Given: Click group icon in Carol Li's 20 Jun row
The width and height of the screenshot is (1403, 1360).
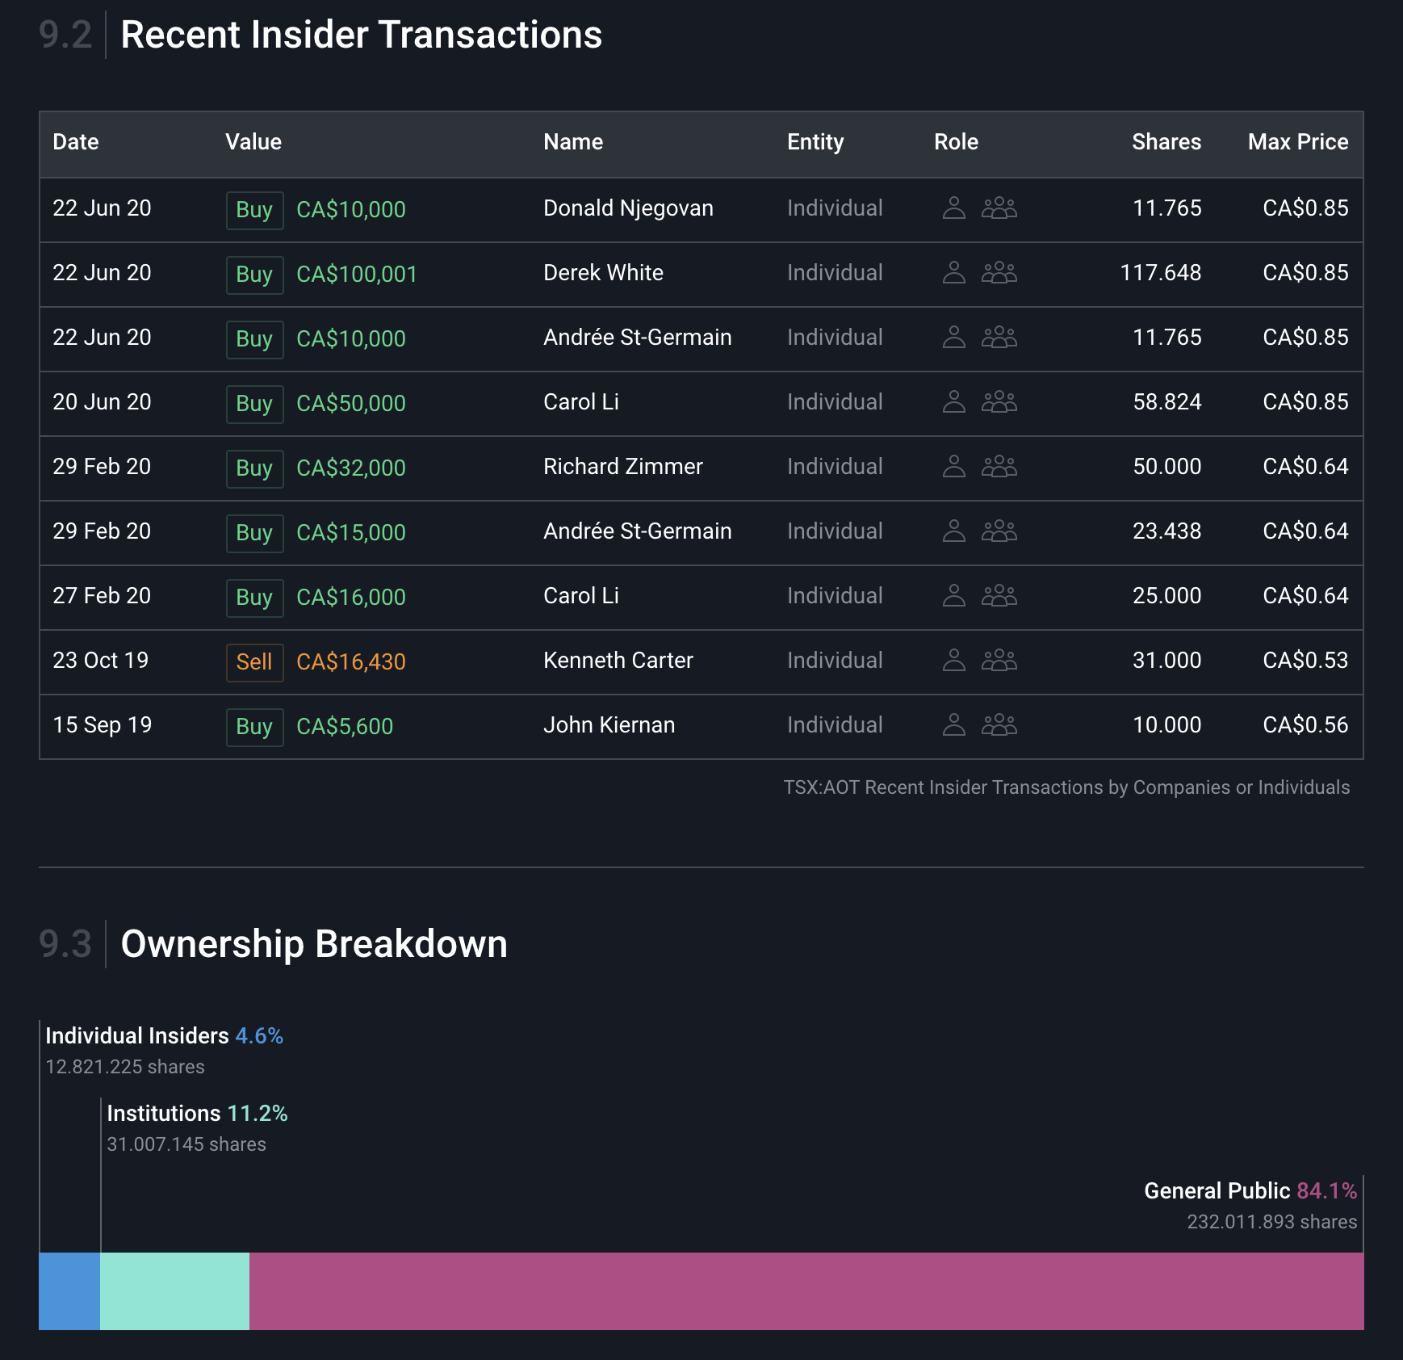Looking at the screenshot, I should pos(999,402).
